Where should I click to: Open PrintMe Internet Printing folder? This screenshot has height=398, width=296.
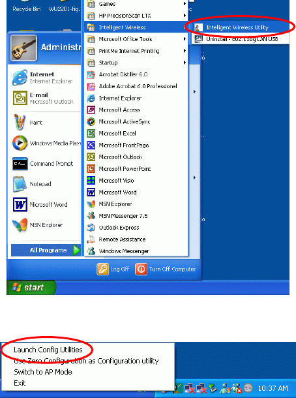click(x=136, y=51)
